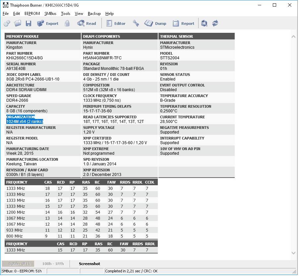This screenshot has width=299, height=276.
Task: Click the DRAM COMPONENTS column header
Action: click(120, 36)
